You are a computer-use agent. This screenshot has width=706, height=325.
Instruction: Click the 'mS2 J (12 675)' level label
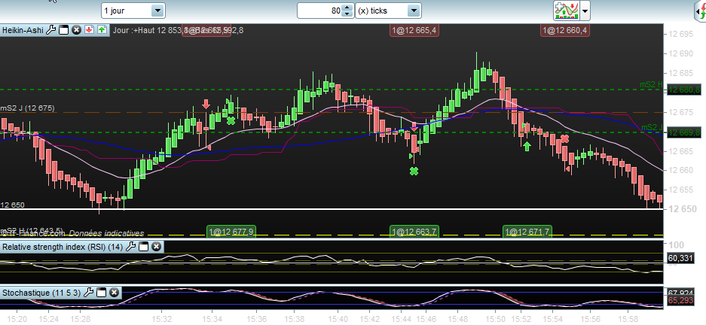[27, 108]
